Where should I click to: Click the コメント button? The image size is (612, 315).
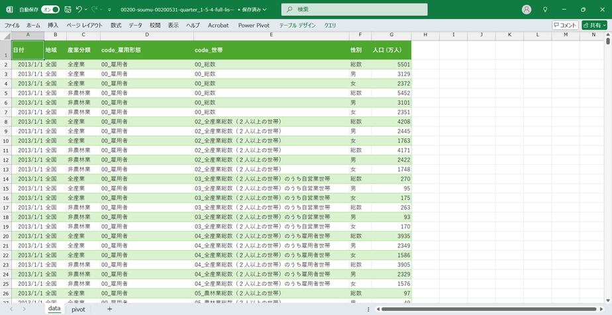565,25
